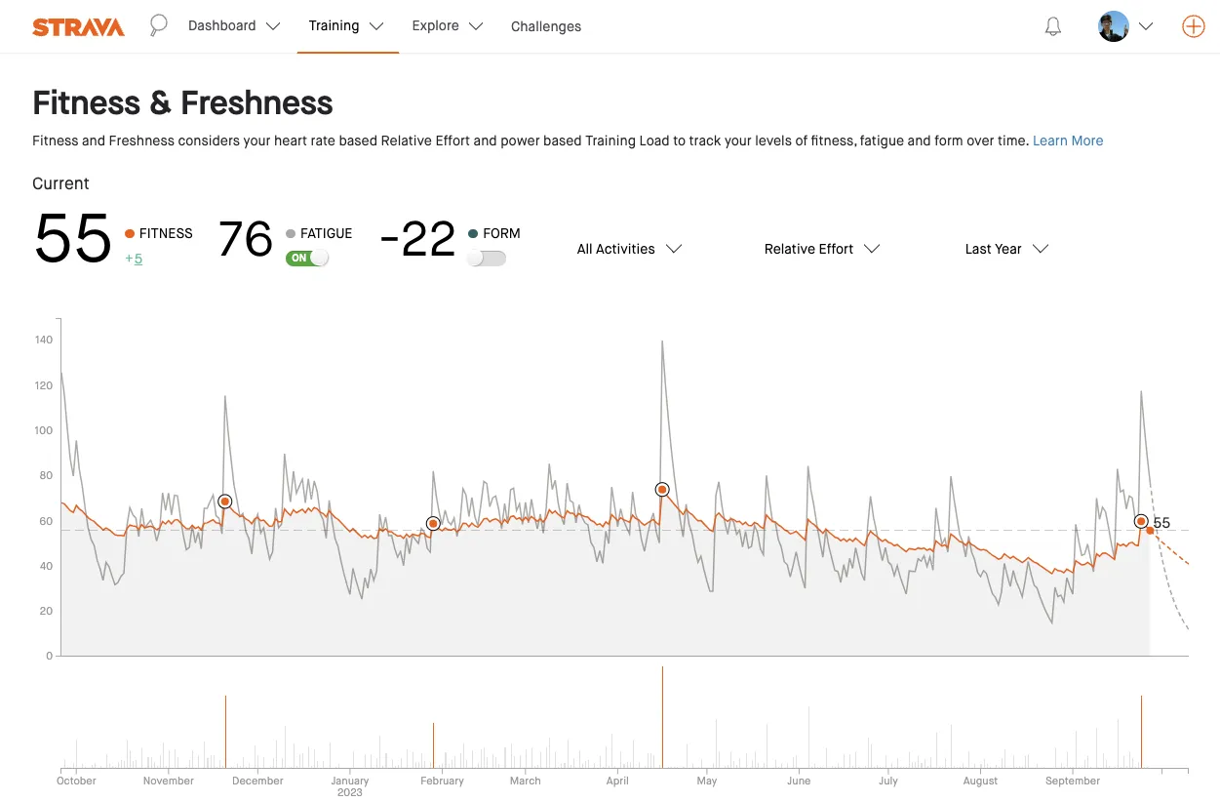Click the orange Fitness legend dot
The height and width of the screenshot is (802, 1220).
(130, 234)
